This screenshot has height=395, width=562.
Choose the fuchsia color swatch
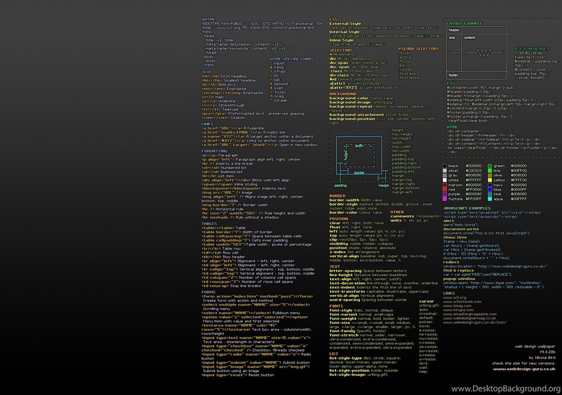click(x=445, y=199)
